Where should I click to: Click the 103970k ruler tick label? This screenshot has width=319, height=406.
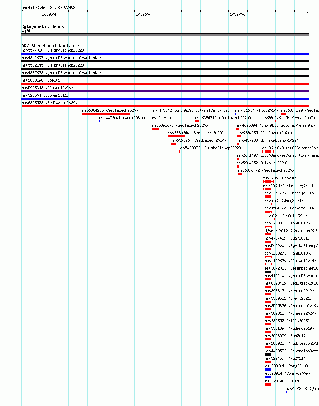237,14
